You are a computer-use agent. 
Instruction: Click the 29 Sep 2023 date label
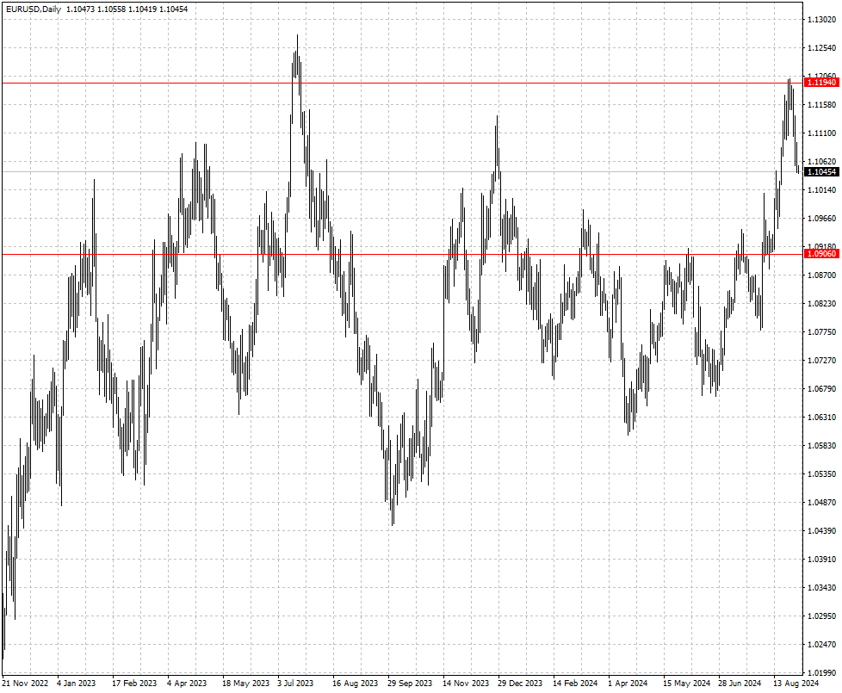(410, 684)
